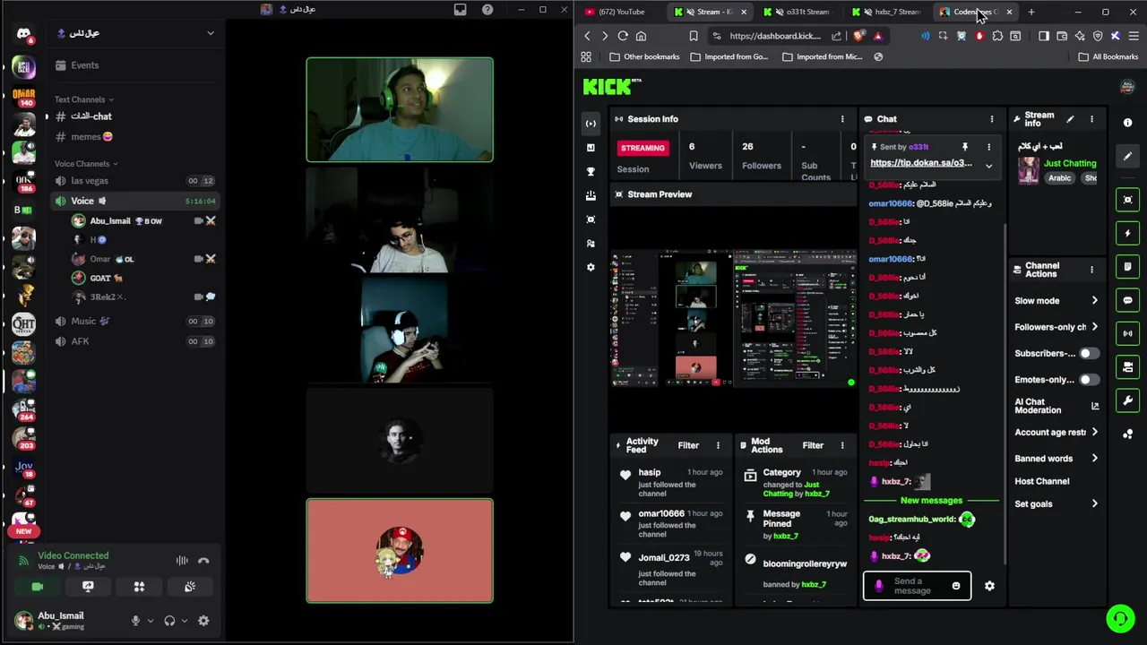This screenshot has width=1147, height=645.
Task: Click the Send a message chat field
Action: coord(916,586)
